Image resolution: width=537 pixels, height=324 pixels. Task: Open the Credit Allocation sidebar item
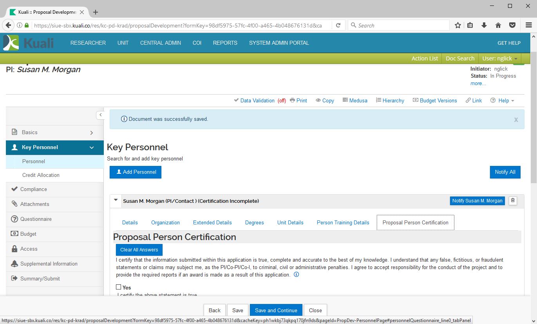click(41, 175)
